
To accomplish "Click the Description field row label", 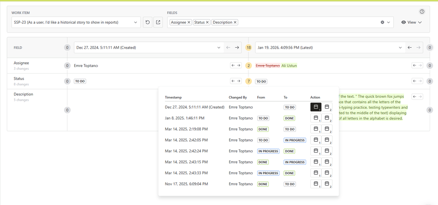I will pos(23,94).
